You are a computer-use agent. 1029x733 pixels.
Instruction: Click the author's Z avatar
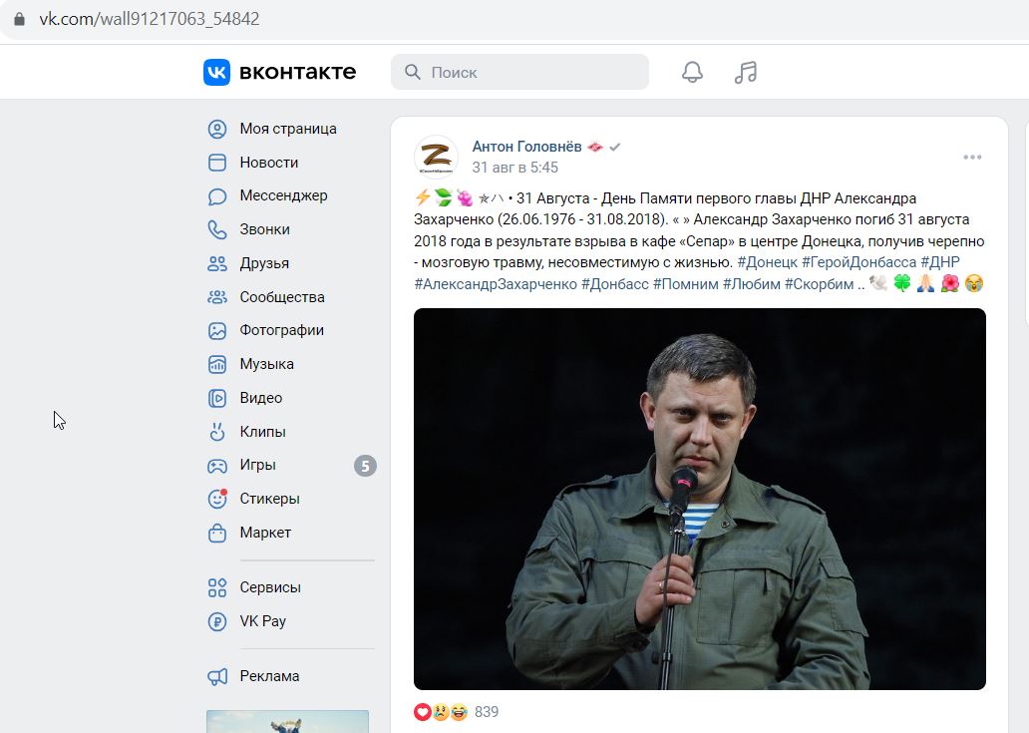click(436, 157)
